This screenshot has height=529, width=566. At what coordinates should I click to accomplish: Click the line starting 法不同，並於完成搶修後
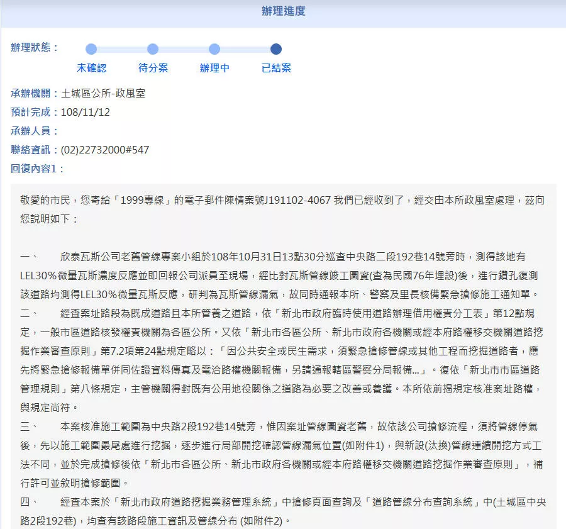click(x=281, y=464)
